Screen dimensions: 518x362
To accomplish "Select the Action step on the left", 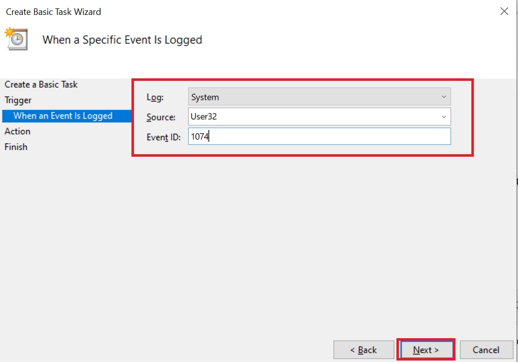I will click(17, 131).
